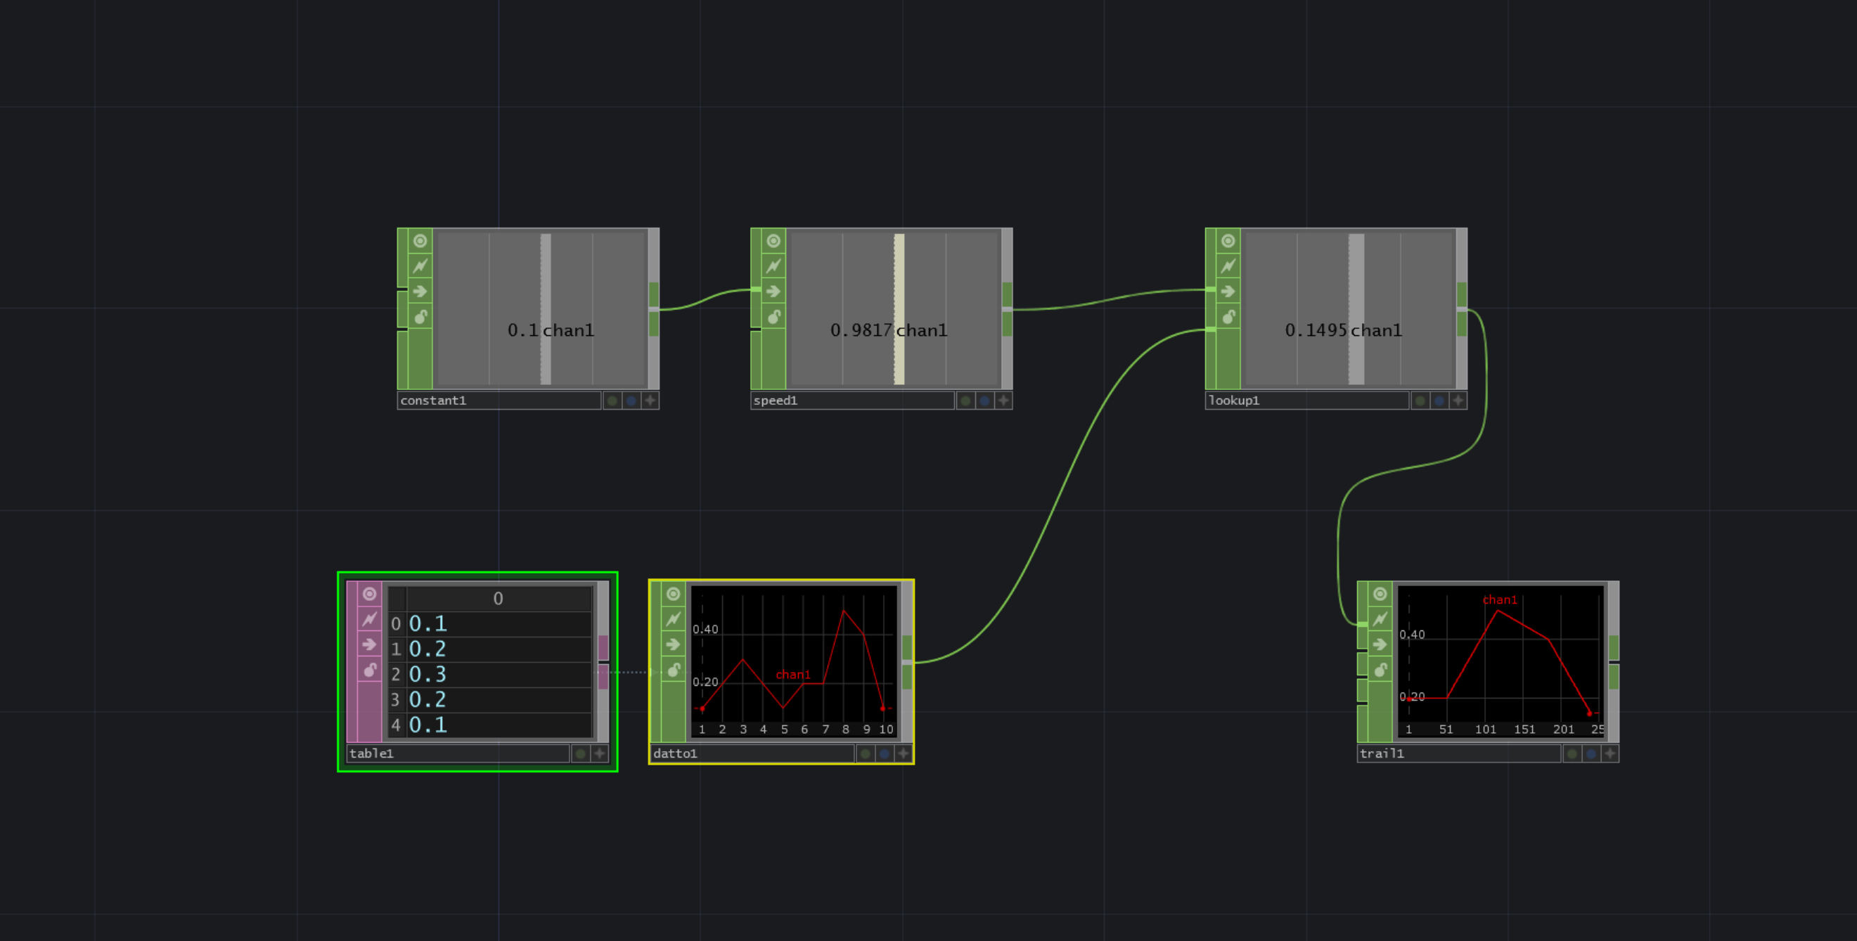Click the constant1 node name label
The width and height of the screenshot is (1857, 941).
(x=499, y=401)
